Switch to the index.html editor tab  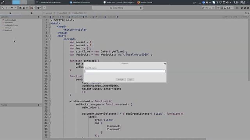coord(78,13)
